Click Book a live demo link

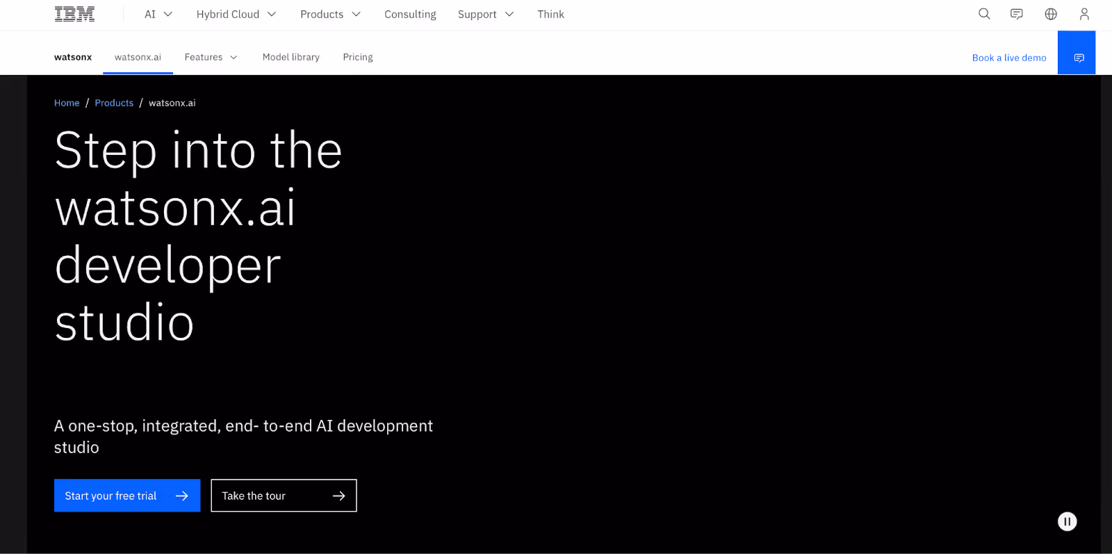point(1009,58)
